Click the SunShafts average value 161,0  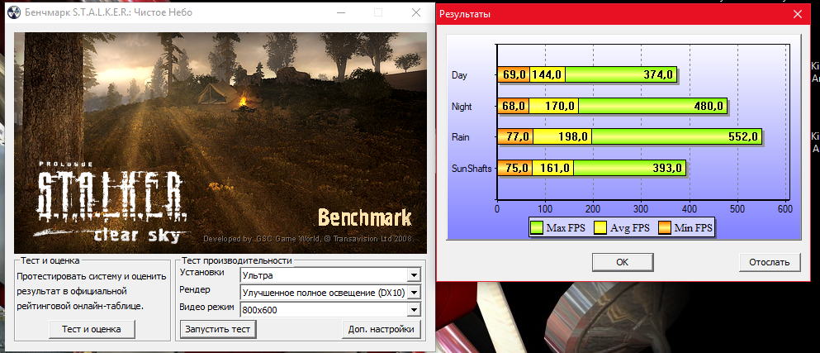pyautogui.click(x=556, y=168)
